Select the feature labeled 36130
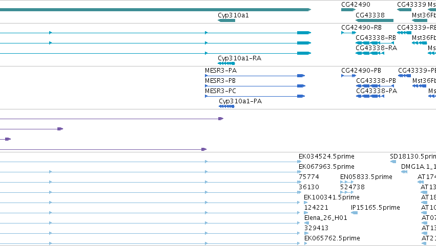This screenshot has width=436, height=246. 308,187
